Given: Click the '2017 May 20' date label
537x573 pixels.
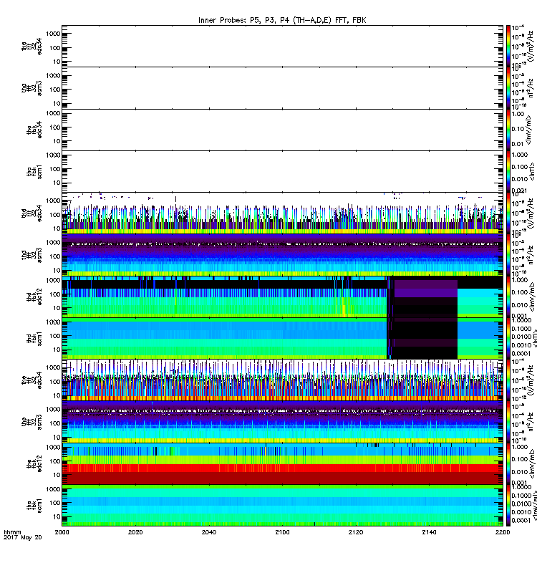Looking at the screenshot, I should pyautogui.click(x=23, y=538).
